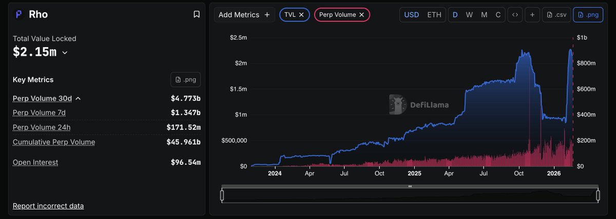616x219 pixels.
Task: Click the 2026 x-axis label
Action: (x=553, y=173)
